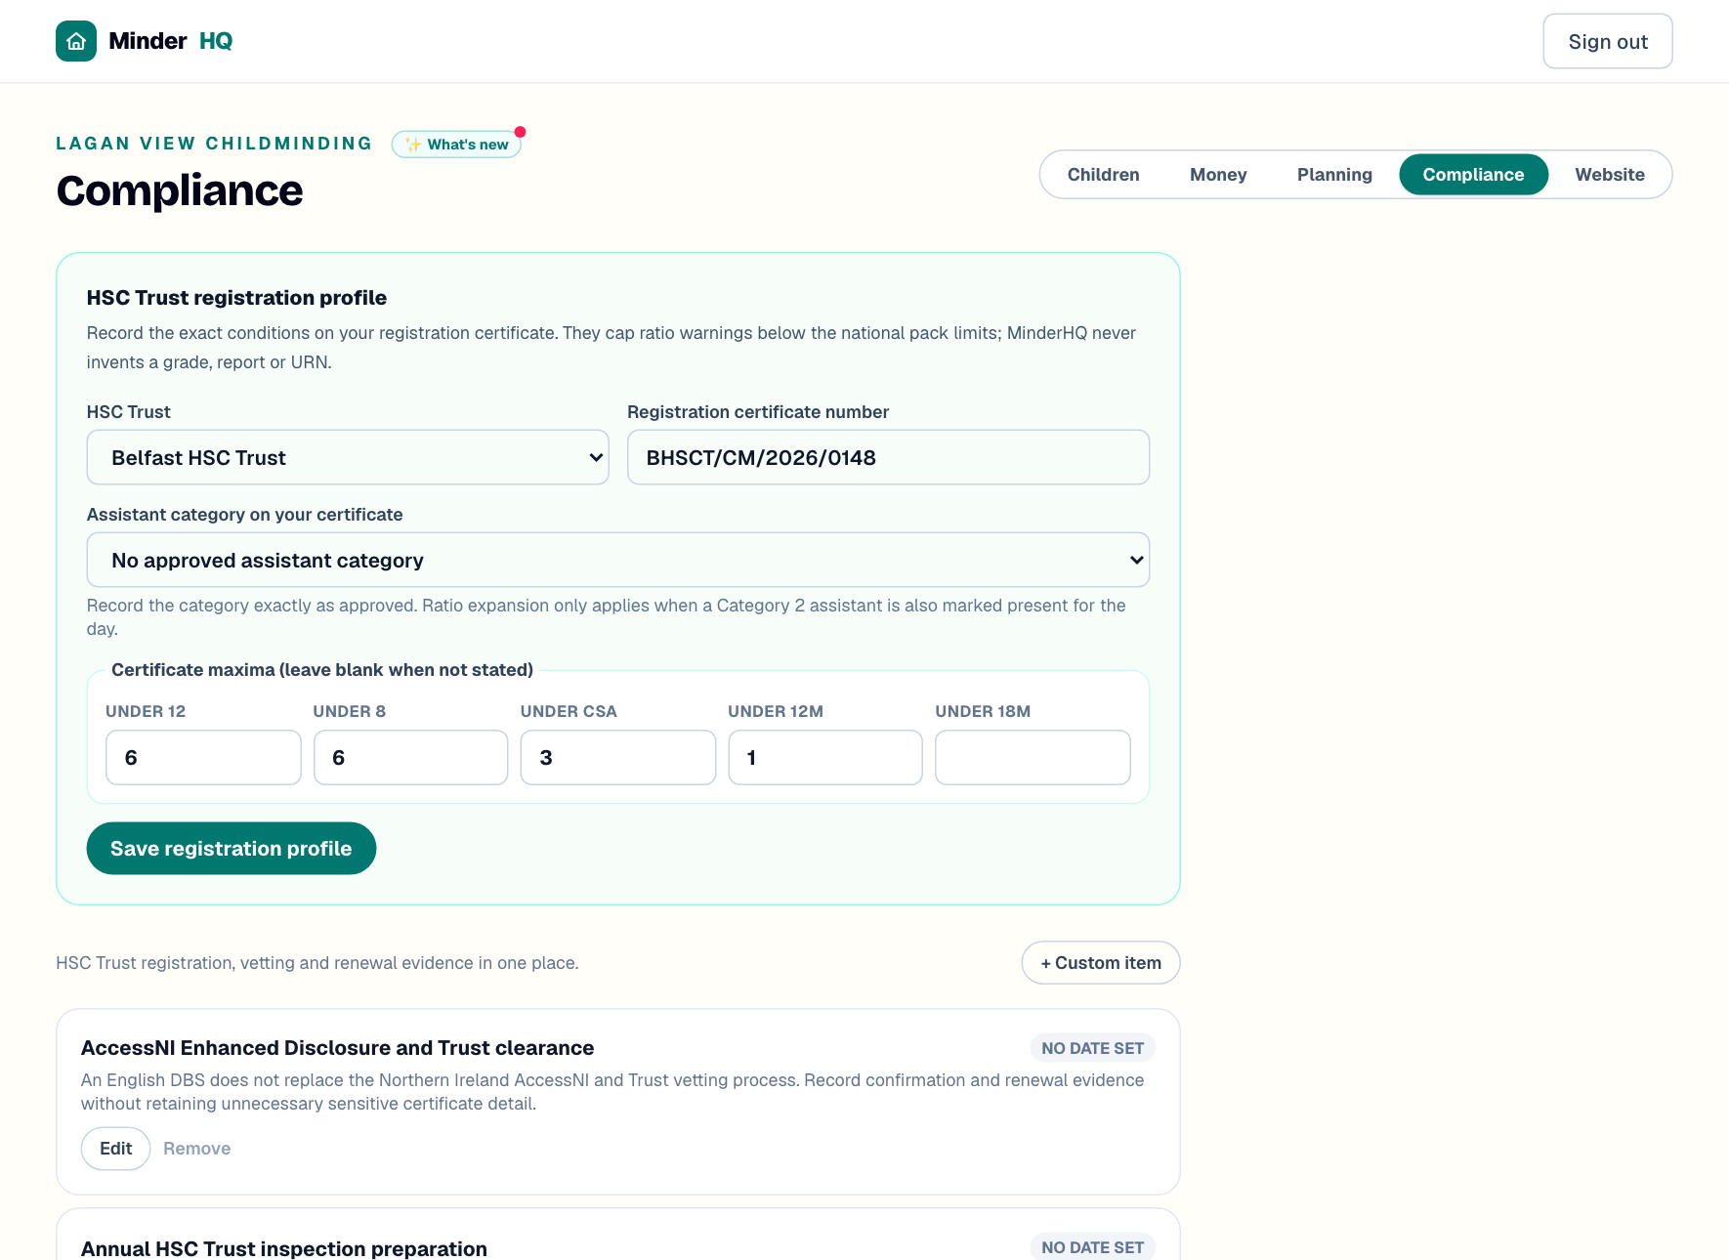Click NO DATE SET badge on AccessNI item
This screenshot has height=1260, width=1729.
(1092, 1048)
